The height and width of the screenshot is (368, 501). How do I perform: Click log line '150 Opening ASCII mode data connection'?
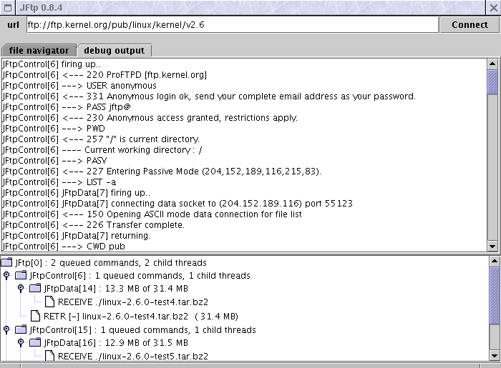point(152,214)
